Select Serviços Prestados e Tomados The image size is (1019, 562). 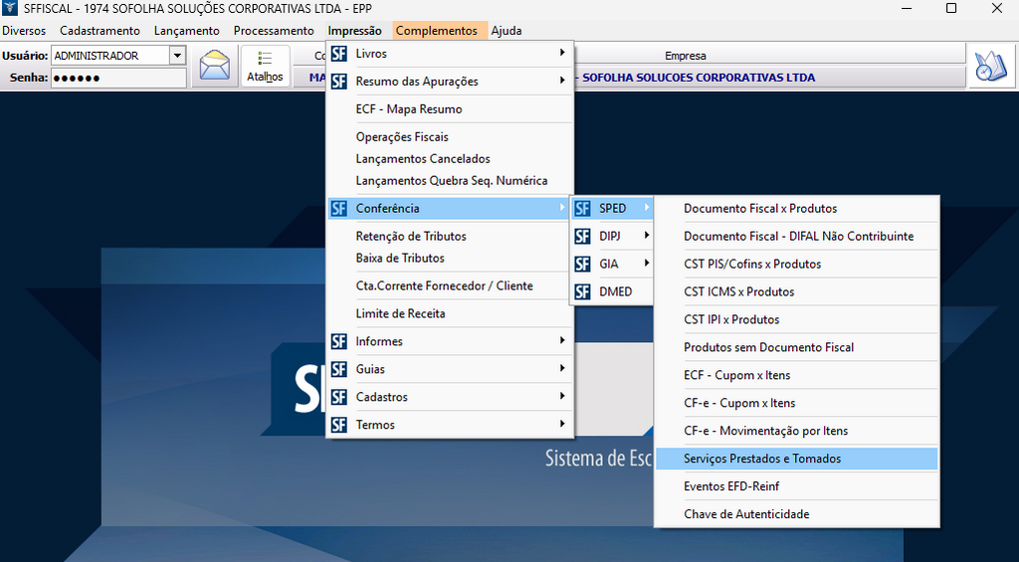click(x=762, y=459)
